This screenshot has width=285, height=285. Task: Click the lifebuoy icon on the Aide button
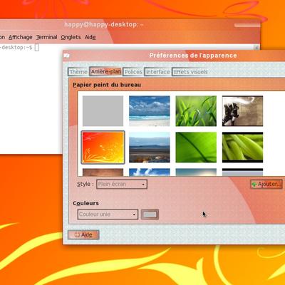click(x=77, y=234)
